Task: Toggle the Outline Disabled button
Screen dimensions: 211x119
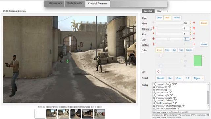Action: (204, 44)
